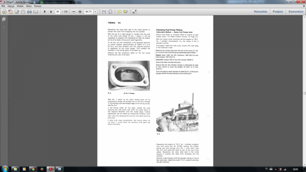Viewport: 306px width, 172px height.
Task: Zoom out with minus button
Action: pyautogui.click(x=72, y=11)
